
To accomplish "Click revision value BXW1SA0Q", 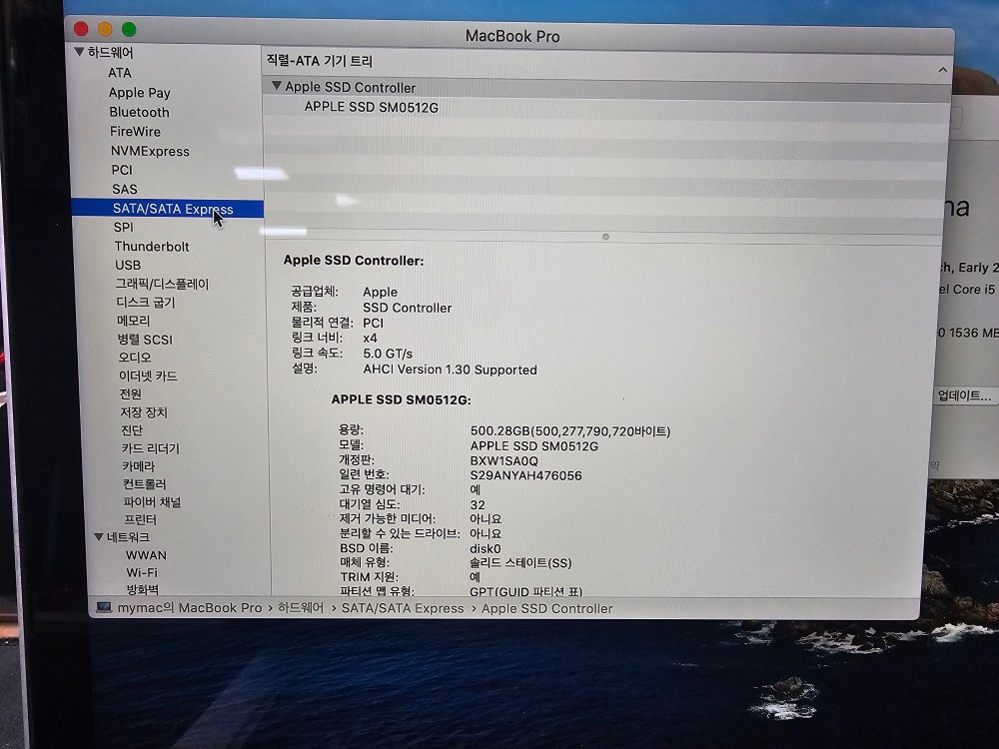I will pos(503,460).
